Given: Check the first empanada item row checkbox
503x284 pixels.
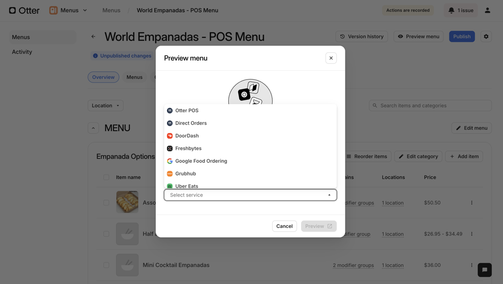Looking at the screenshot, I should pos(106,203).
